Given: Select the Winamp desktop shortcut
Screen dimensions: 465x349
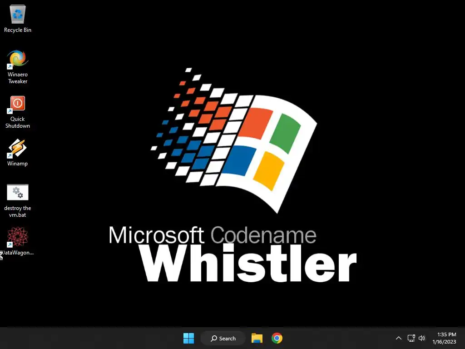Looking at the screenshot, I should point(18,152).
